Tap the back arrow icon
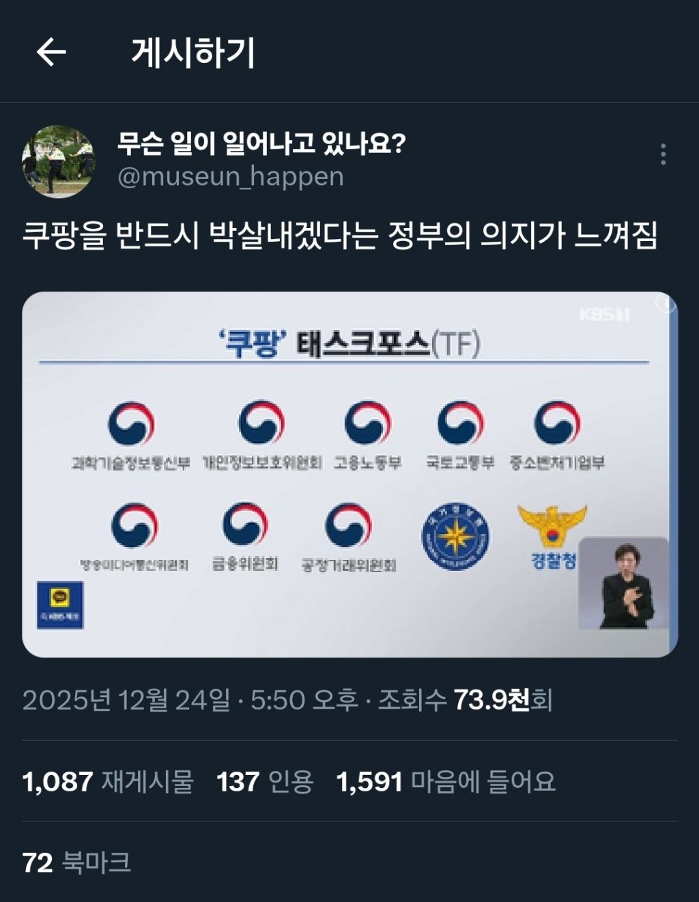 (x=51, y=52)
